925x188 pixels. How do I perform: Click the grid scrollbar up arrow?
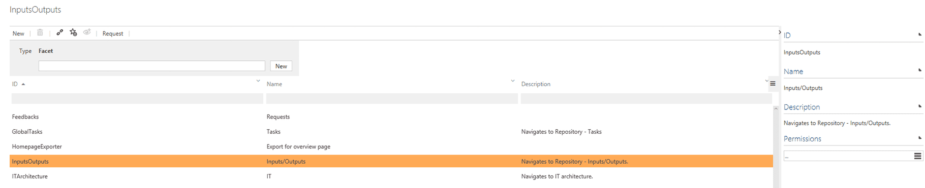click(776, 108)
